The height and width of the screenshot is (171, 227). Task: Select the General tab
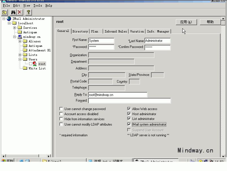click(63, 31)
